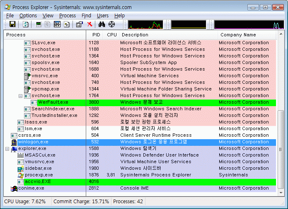Click the csrss.exe process icon
Image resolution: width=288 pixels, height=209 pixels.
14,135
